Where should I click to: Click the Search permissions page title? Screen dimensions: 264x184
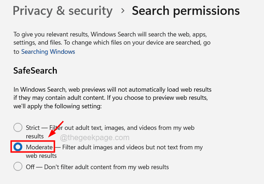click(186, 11)
